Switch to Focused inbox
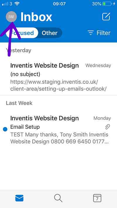117x208 pixels. [x=22, y=33]
